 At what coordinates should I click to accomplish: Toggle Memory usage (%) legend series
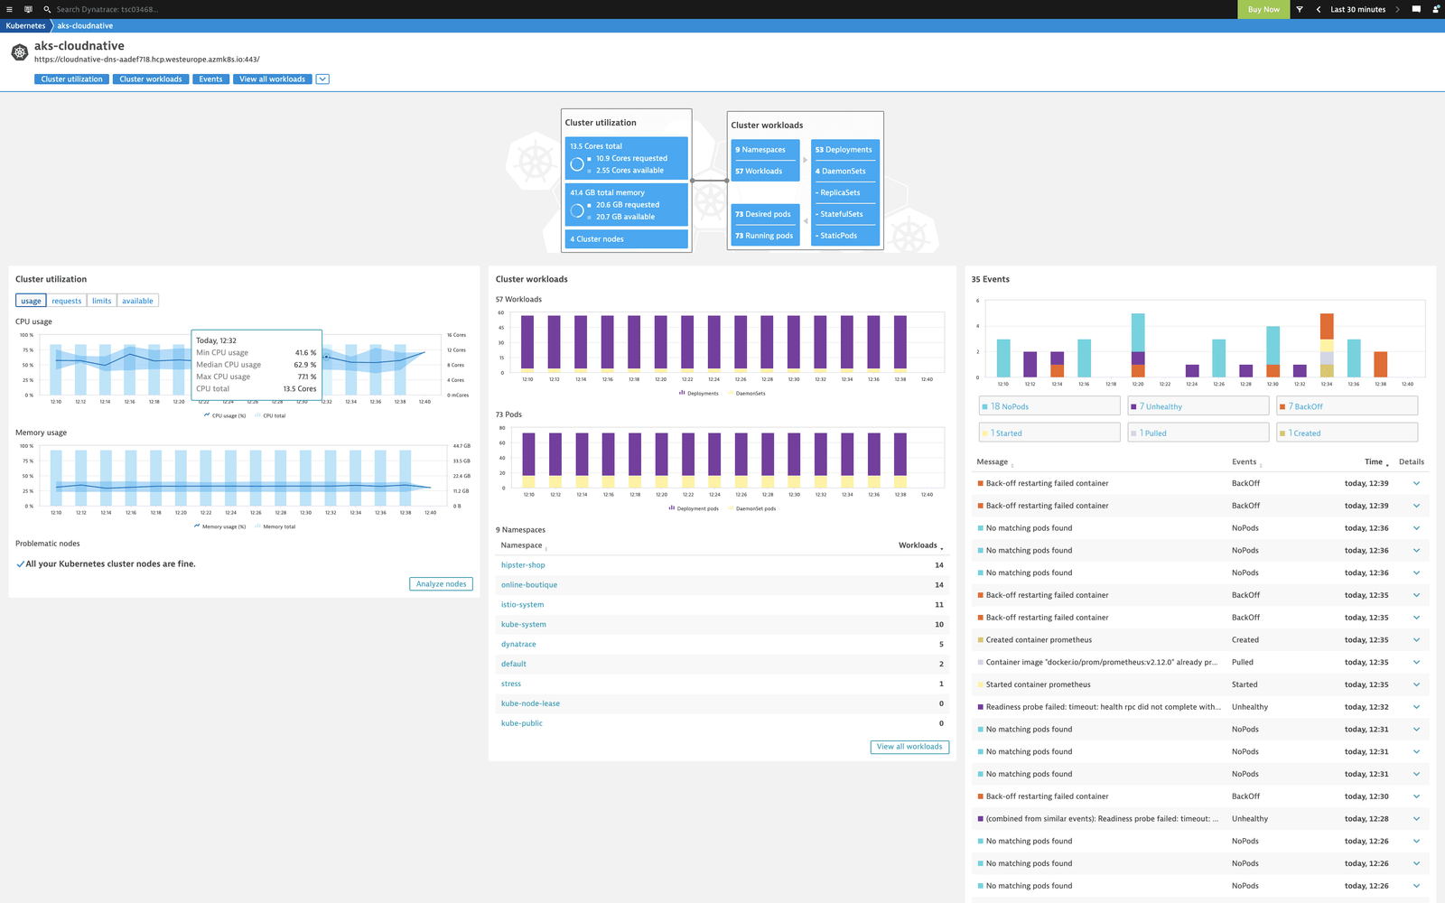pyautogui.click(x=219, y=526)
